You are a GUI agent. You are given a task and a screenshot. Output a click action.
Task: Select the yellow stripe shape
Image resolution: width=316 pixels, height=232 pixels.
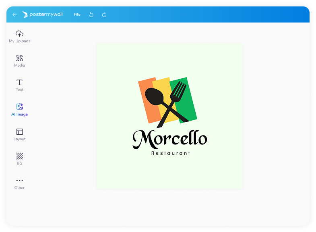coord(163,86)
